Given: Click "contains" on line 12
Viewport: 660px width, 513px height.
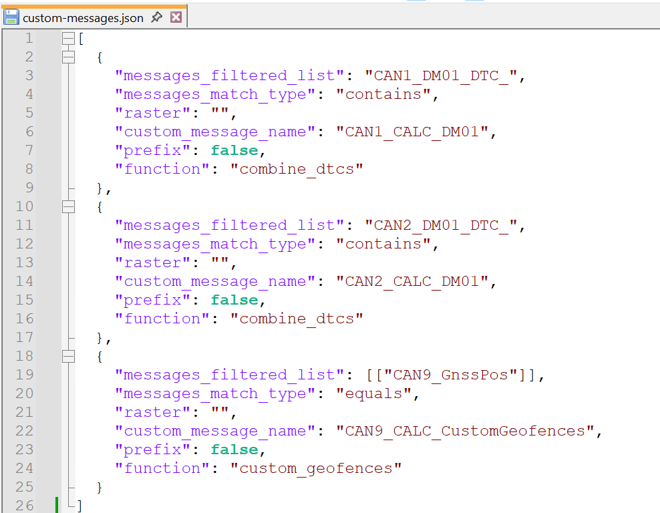Looking at the screenshot, I should pos(383,244).
